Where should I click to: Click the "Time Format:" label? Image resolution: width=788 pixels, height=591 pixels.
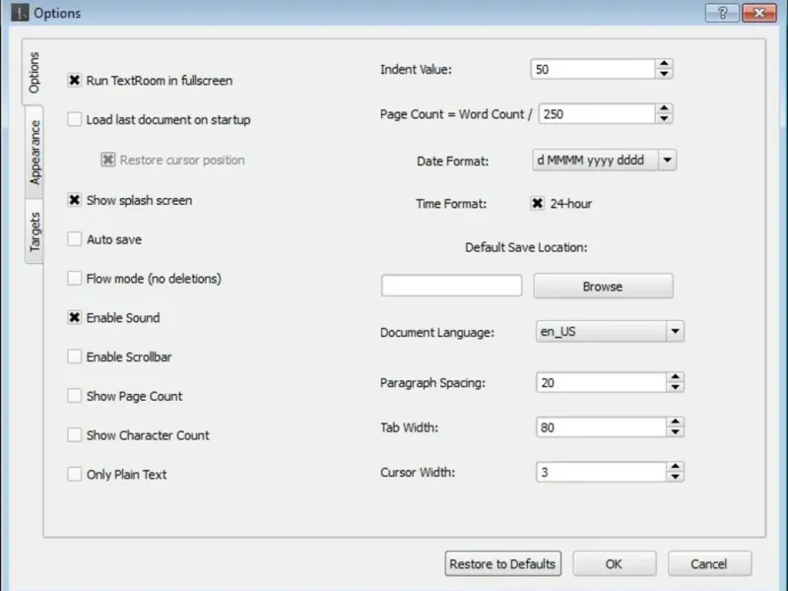tap(451, 204)
